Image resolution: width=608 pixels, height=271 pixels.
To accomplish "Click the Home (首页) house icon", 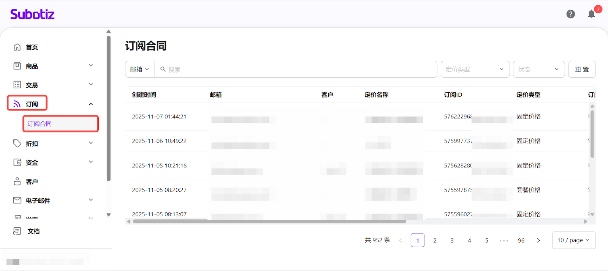I will click(x=17, y=47).
